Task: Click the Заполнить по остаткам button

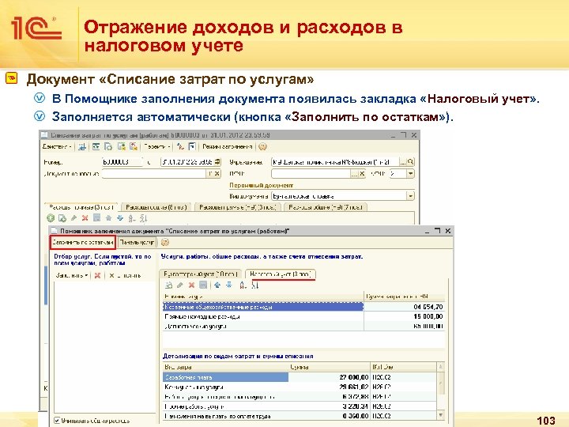Action: tap(82, 242)
